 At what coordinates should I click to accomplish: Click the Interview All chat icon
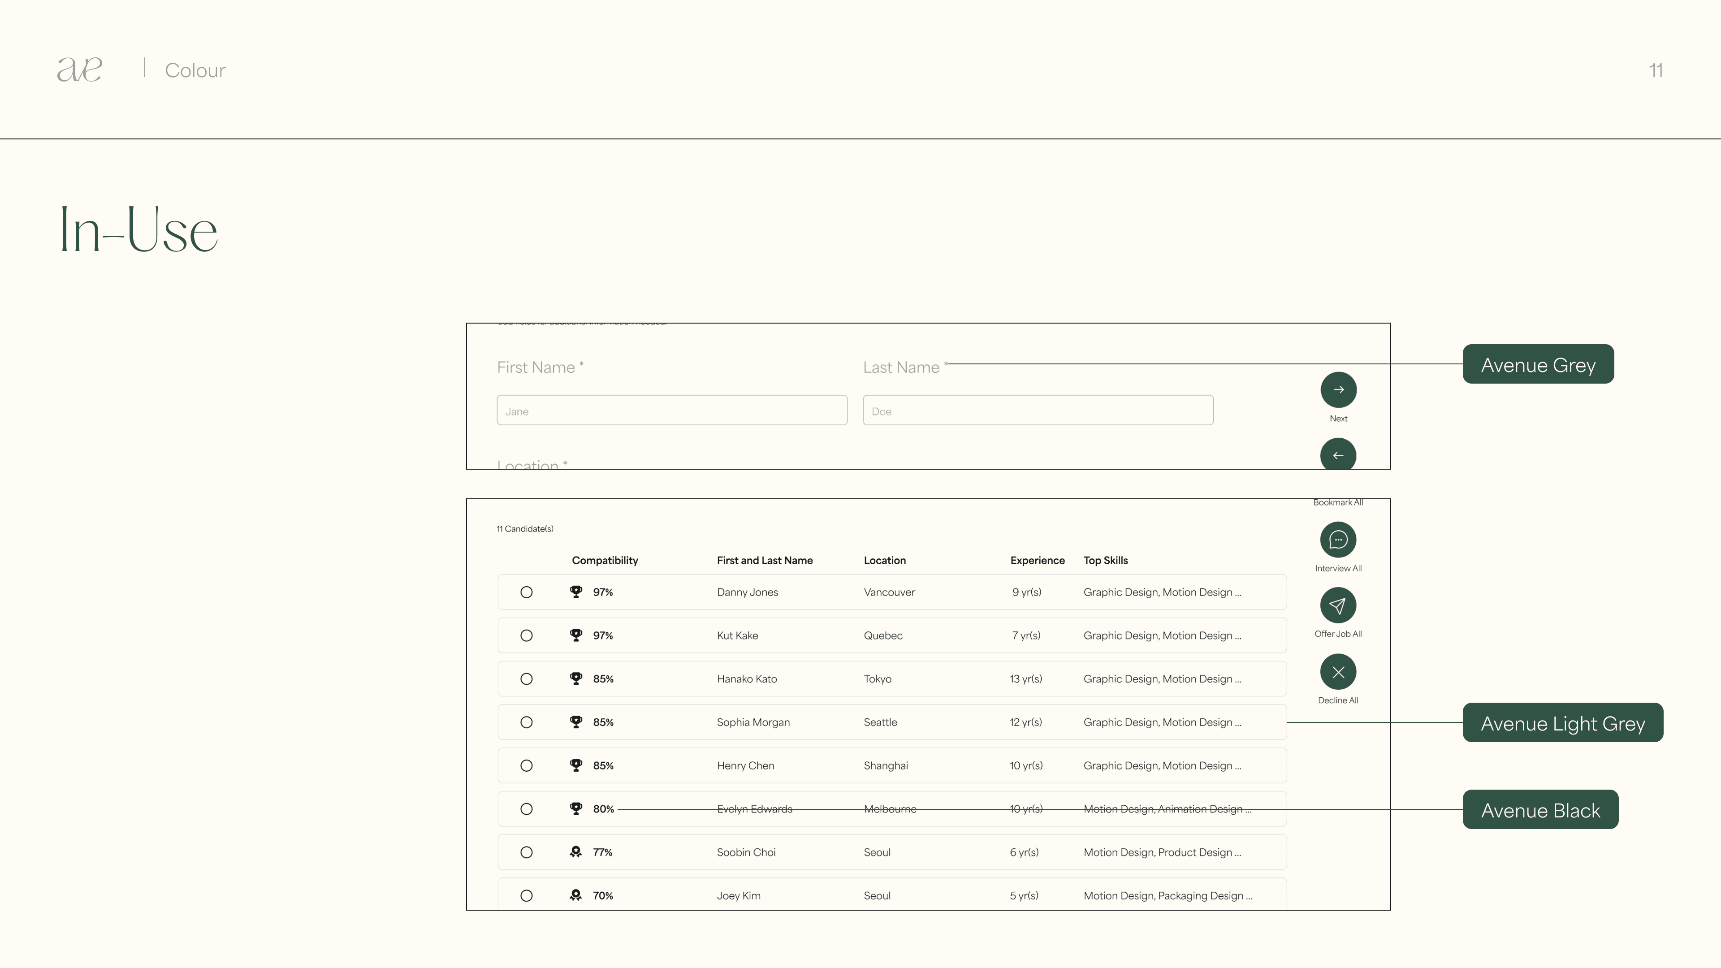point(1338,539)
